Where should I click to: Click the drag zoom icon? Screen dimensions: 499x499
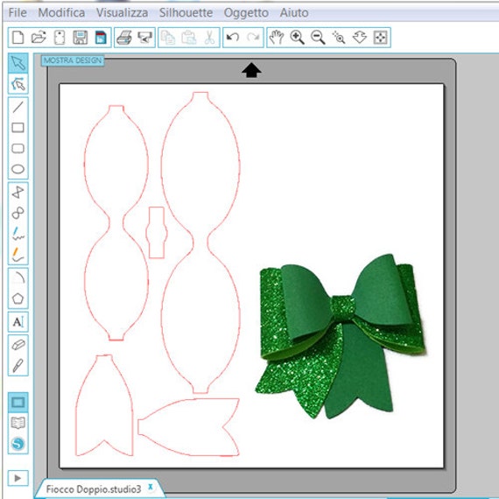[360, 38]
